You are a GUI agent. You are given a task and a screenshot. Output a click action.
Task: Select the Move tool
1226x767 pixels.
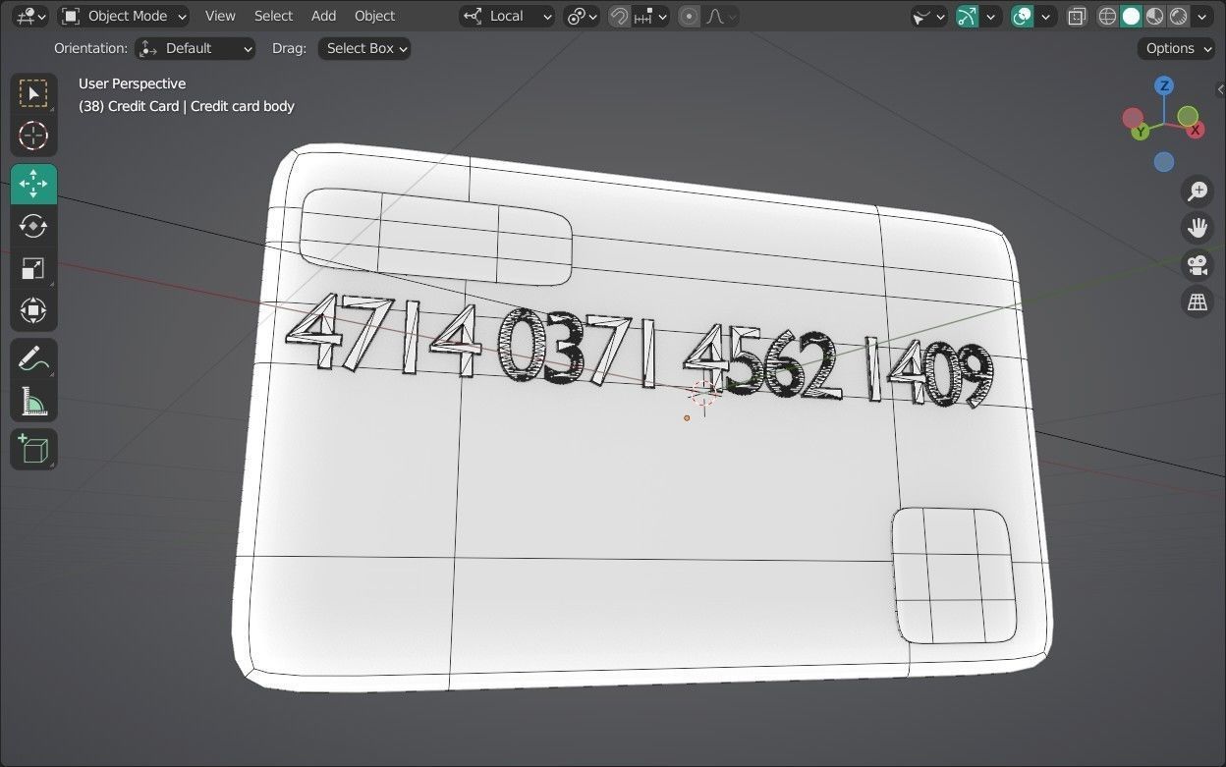click(33, 184)
